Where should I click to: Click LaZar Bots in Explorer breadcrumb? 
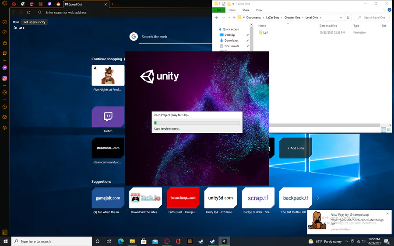click(x=272, y=17)
